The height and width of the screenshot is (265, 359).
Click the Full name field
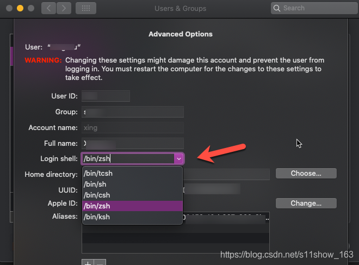pyautogui.click(x=133, y=143)
